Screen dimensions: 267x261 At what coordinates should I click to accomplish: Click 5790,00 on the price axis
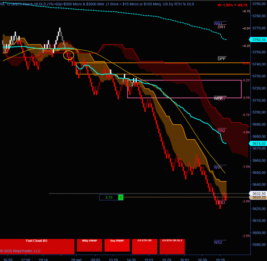[x=259, y=4]
